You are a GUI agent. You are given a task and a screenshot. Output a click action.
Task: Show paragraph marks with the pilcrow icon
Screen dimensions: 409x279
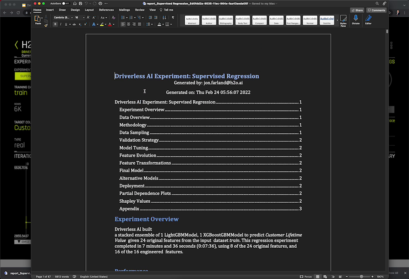173,17
